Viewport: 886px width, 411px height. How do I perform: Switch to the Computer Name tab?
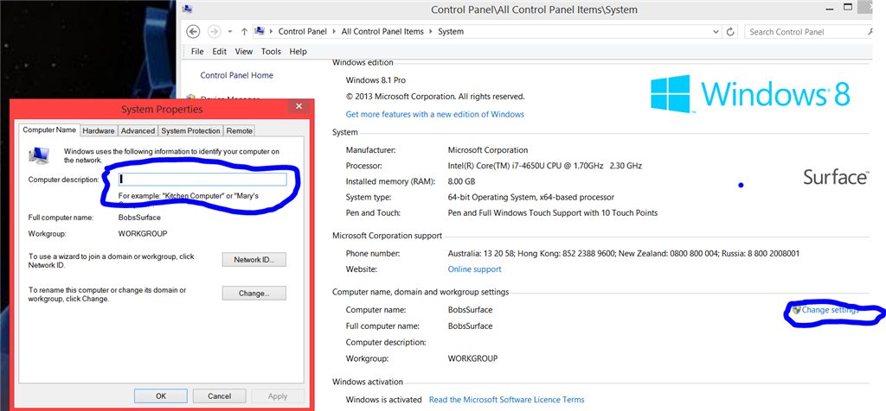pos(49,130)
